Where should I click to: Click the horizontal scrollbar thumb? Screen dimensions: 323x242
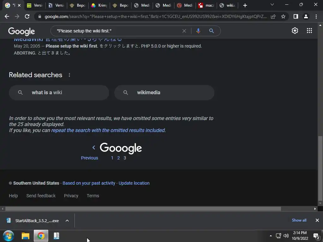pyautogui.click(x=143, y=209)
